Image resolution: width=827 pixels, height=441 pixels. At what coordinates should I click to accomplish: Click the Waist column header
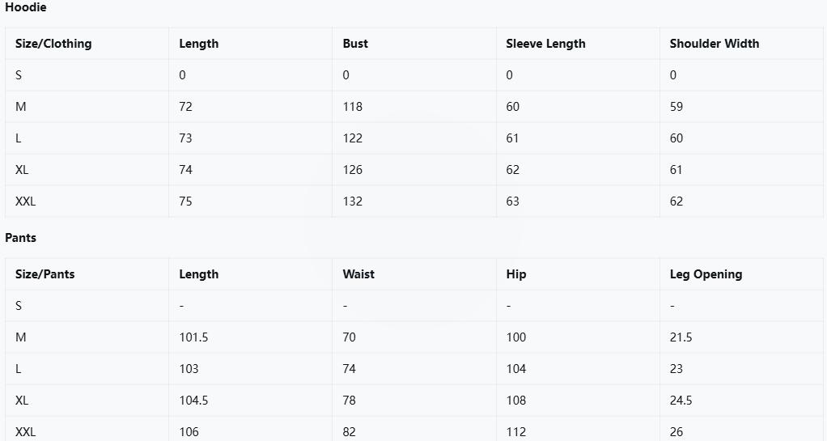pyautogui.click(x=358, y=274)
